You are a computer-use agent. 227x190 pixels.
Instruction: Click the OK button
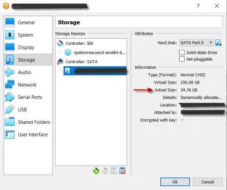coord(175,182)
